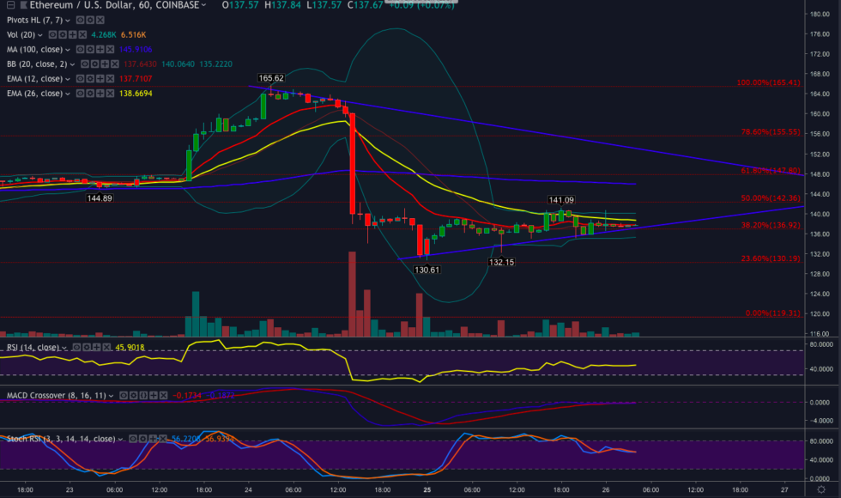Hide the Vol (20) volume overlay
The image size is (841, 498).
click(x=52, y=34)
